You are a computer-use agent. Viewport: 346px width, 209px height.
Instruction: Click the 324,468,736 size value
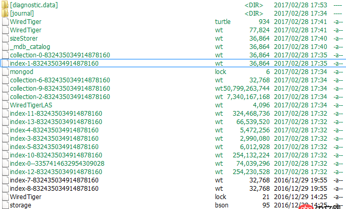tap(252, 114)
